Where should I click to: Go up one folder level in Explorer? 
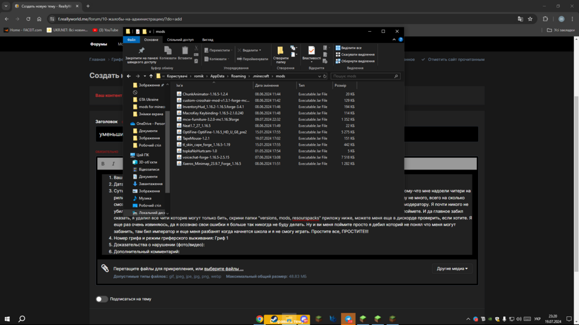click(x=151, y=76)
